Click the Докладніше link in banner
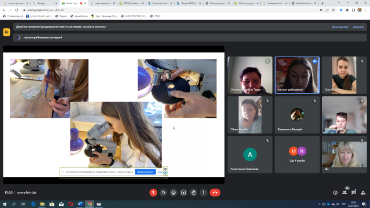 (x=340, y=27)
